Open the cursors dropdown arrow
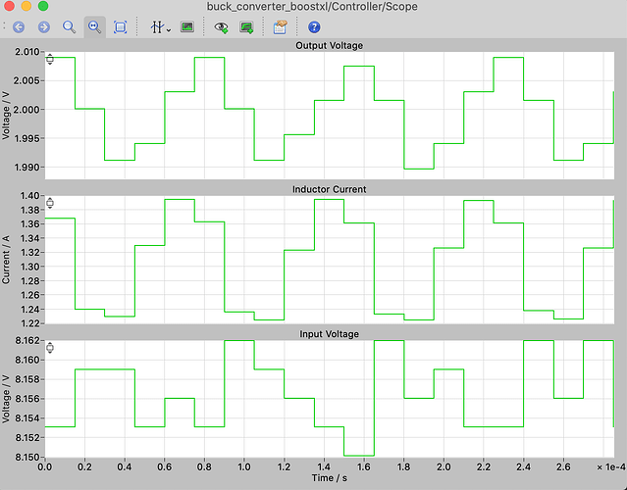627x490 pixels. tap(169, 30)
